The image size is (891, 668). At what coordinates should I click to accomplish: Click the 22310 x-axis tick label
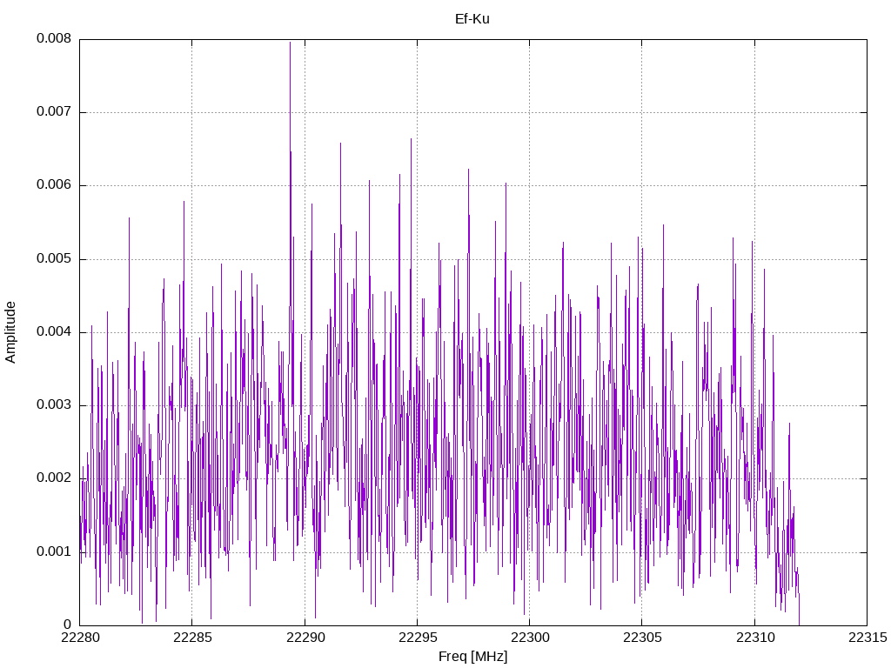pos(754,638)
